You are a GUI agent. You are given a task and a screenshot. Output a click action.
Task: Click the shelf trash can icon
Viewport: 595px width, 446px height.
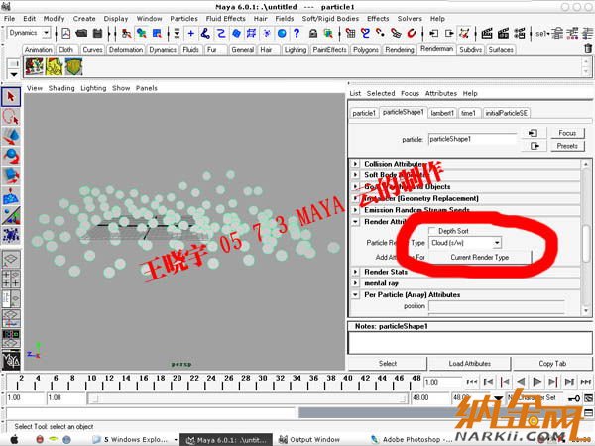[588, 49]
